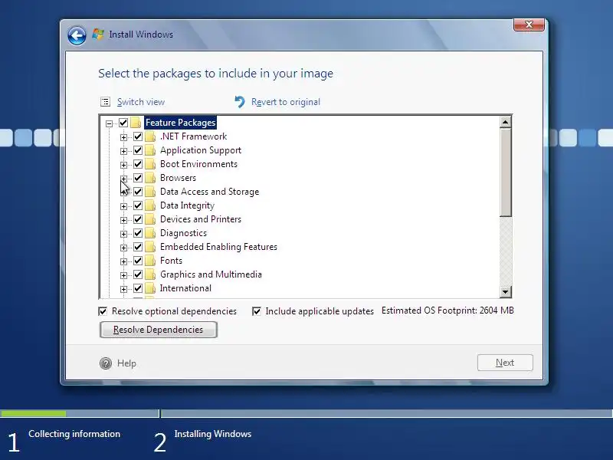
Task: Collapse the Feature Packages tree node
Action: [109, 123]
